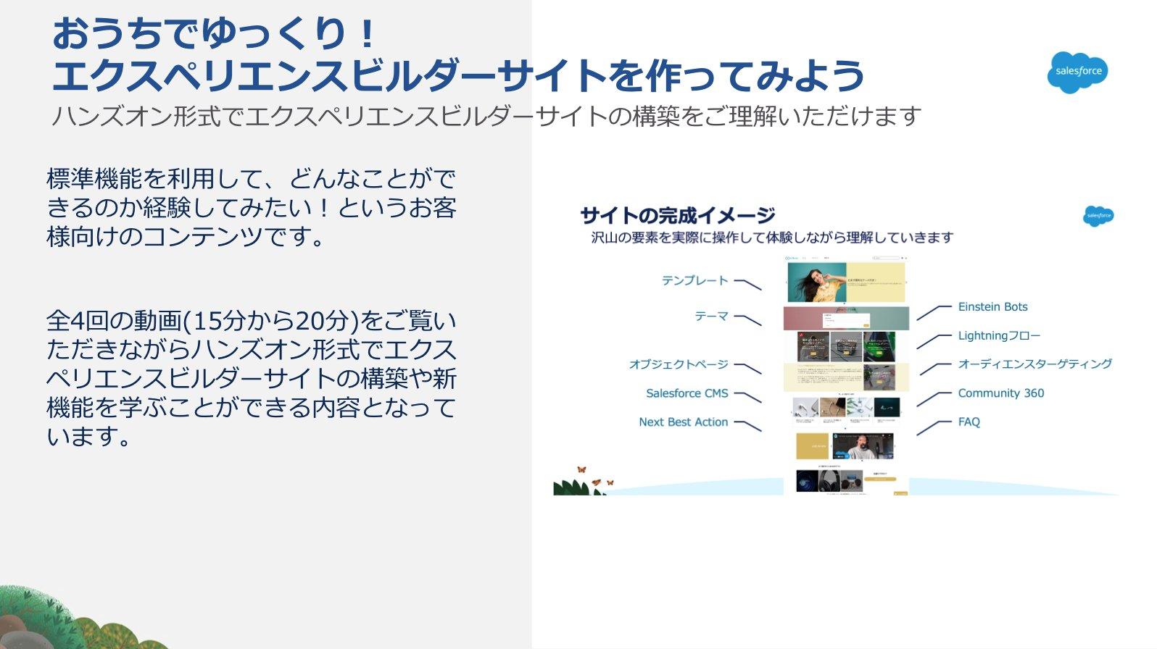The width and height of the screenshot is (1157, 649).
Task: Click the paragraph starting '標準機能を利用して'
Action: pos(252,207)
